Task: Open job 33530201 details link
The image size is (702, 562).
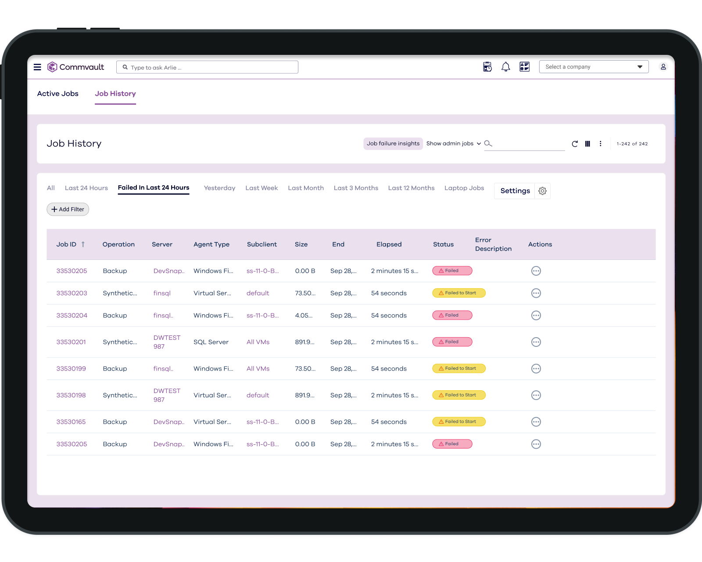Action: (71, 342)
